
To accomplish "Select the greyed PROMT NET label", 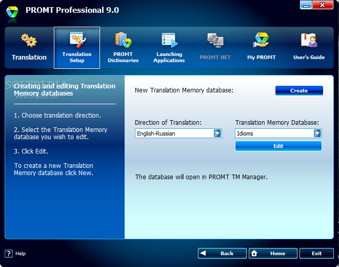I will 215,58.
